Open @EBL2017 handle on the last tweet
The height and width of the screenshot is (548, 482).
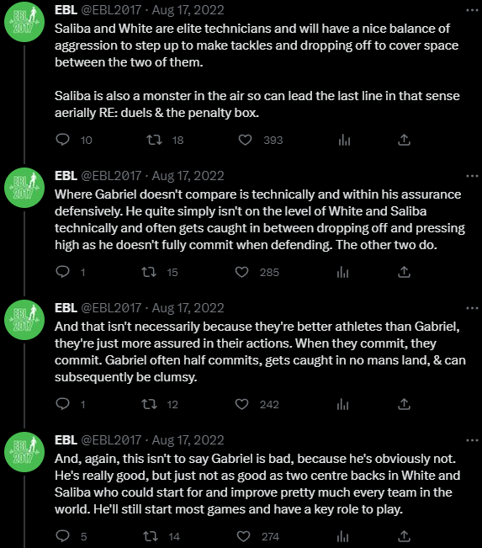point(111,439)
